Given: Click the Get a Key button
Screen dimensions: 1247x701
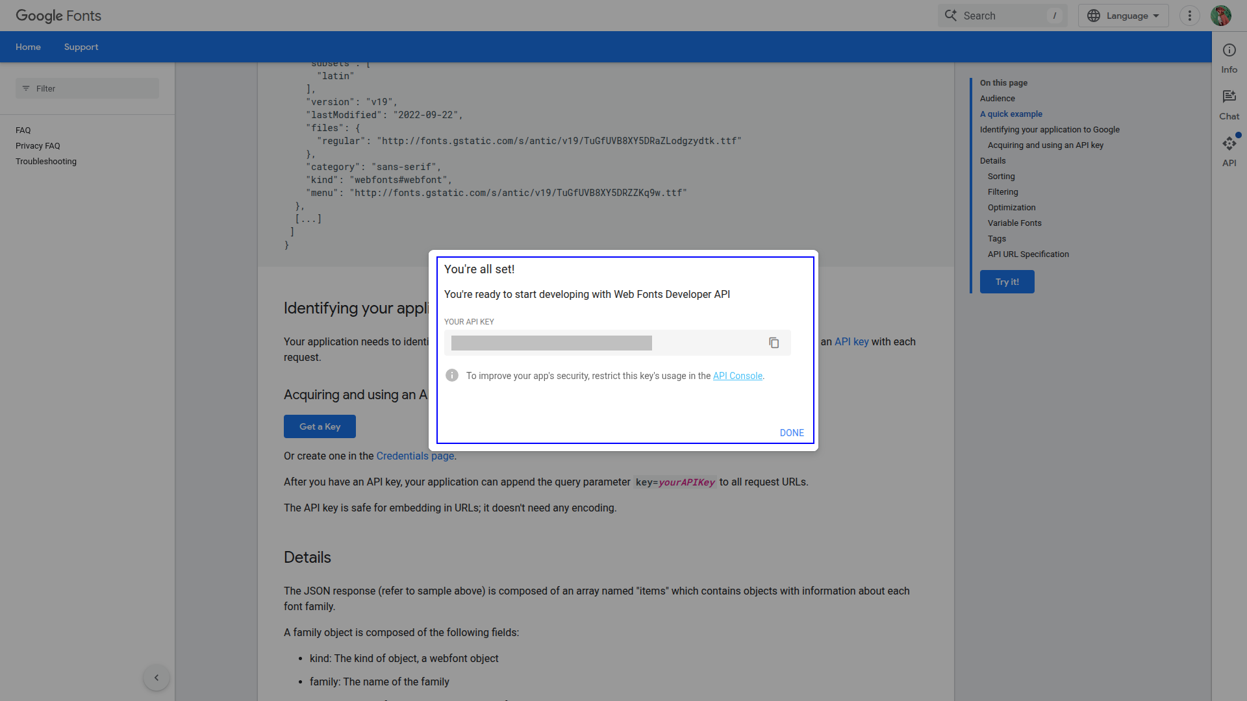Looking at the screenshot, I should 320,426.
